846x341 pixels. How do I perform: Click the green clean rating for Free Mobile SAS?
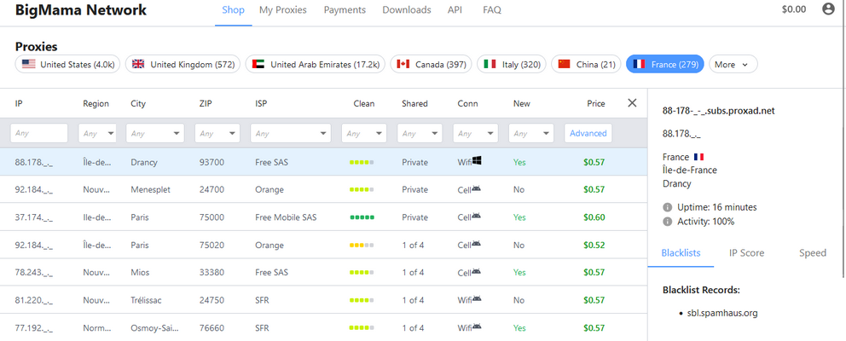362,217
